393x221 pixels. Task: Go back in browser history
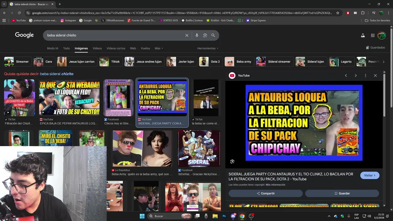pos(4,13)
